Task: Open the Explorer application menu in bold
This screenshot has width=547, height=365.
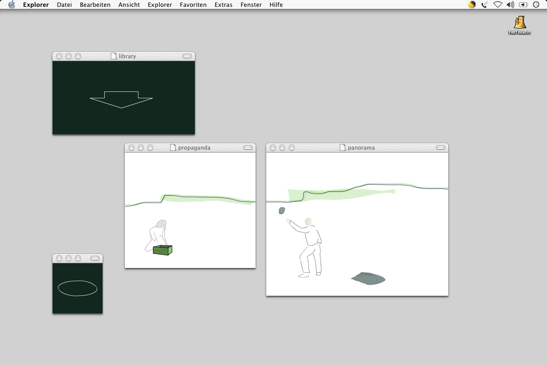Action: (36, 5)
